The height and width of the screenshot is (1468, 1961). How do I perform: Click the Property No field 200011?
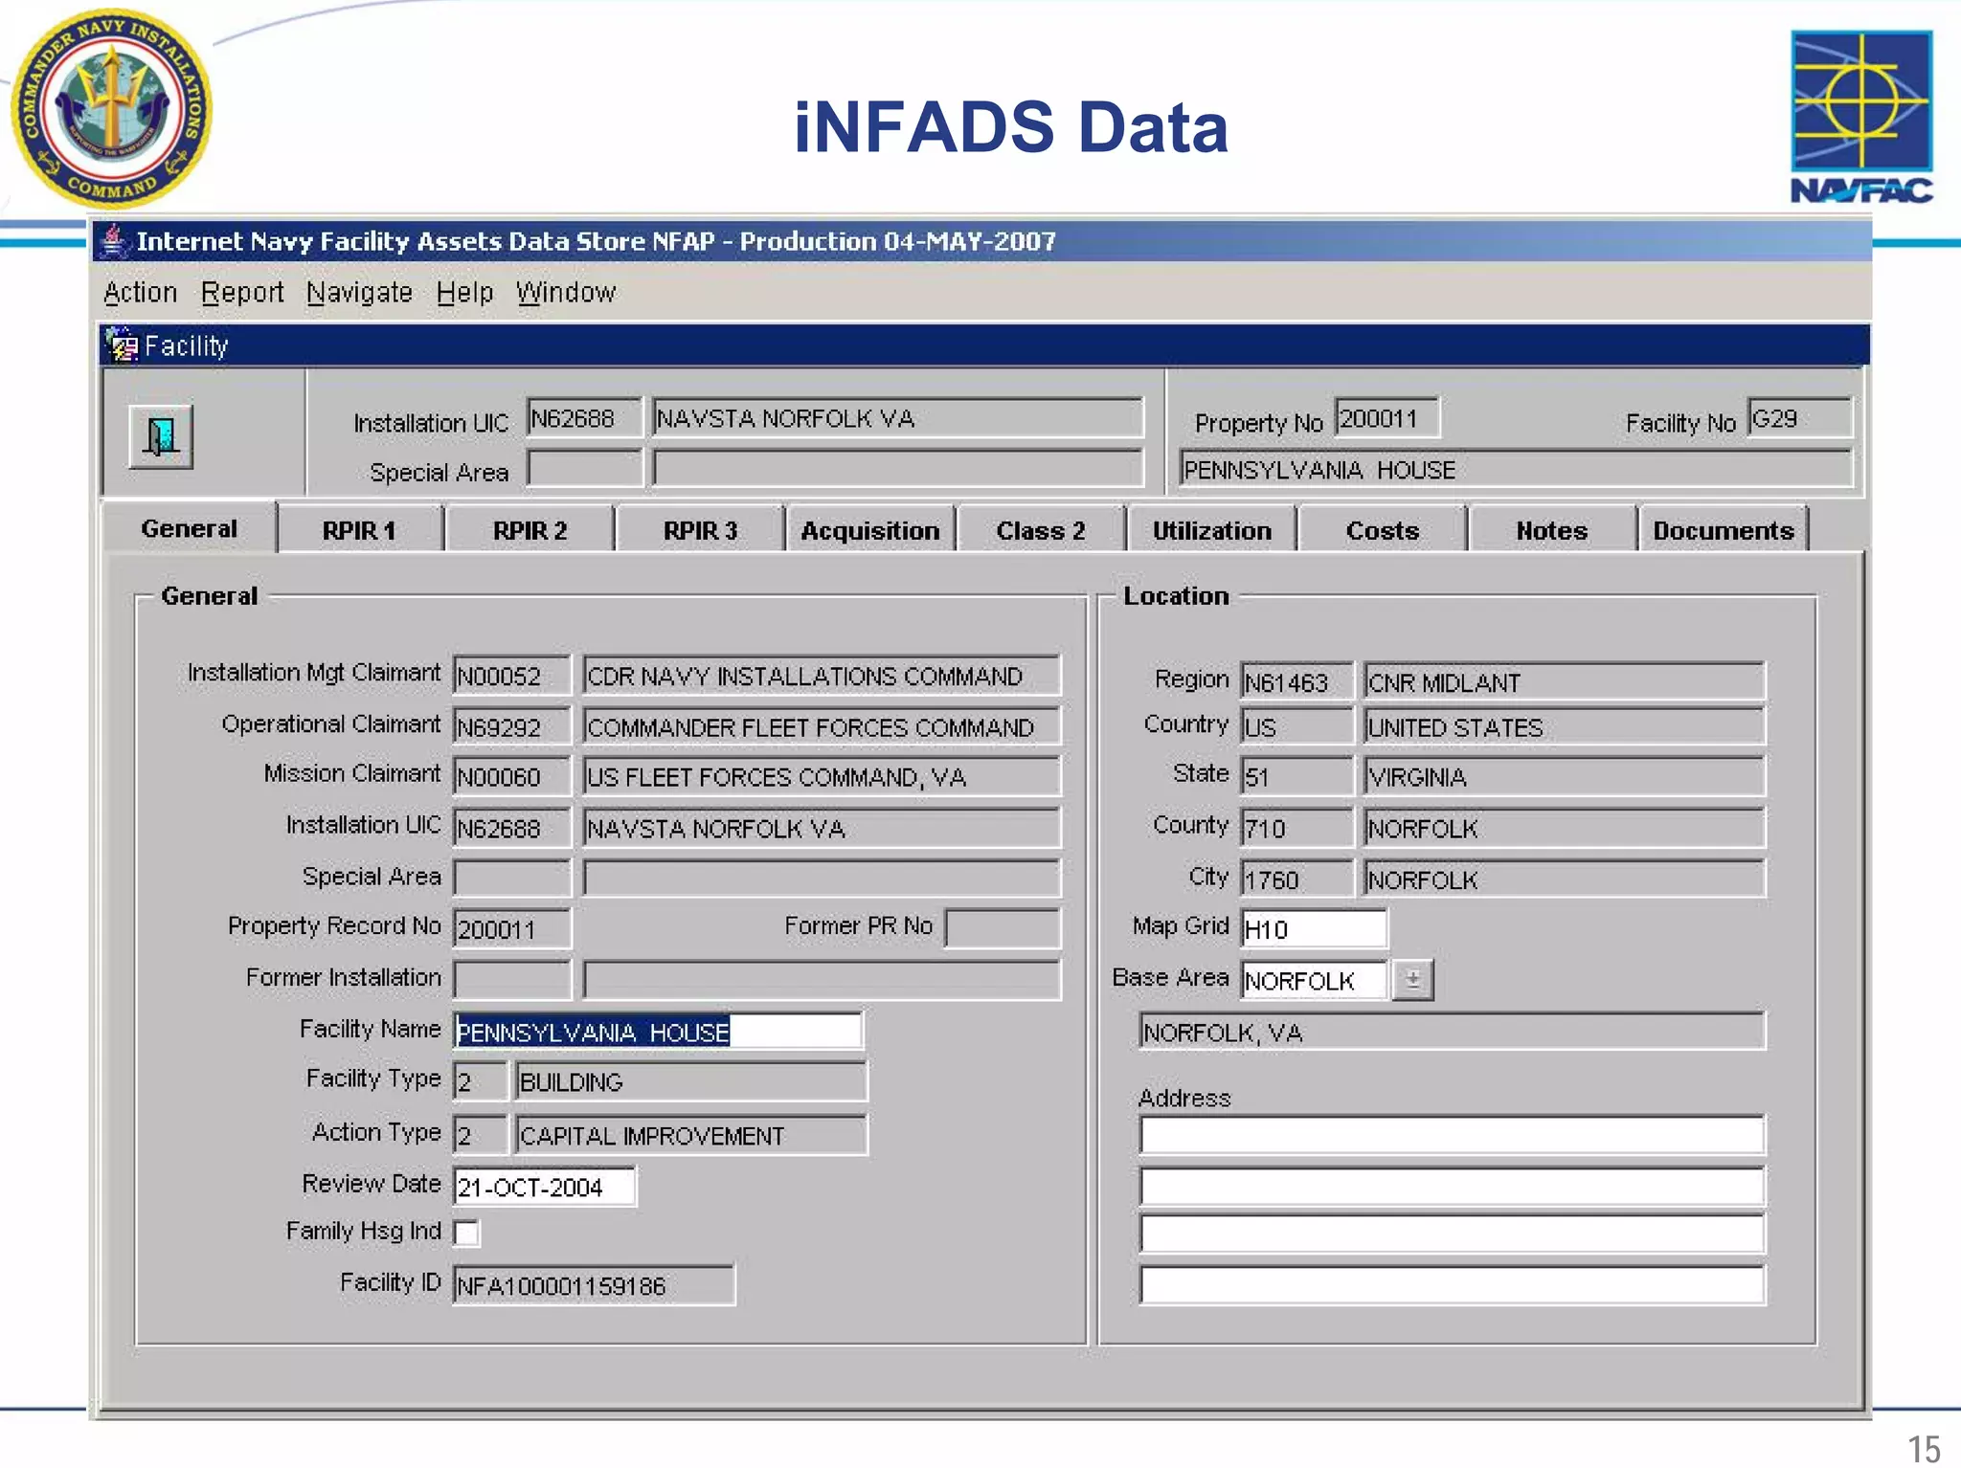click(x=1386, y=418)
